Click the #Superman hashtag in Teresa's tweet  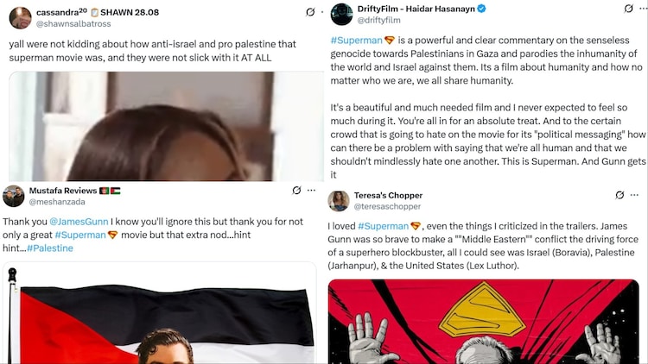tap(383, 226)
